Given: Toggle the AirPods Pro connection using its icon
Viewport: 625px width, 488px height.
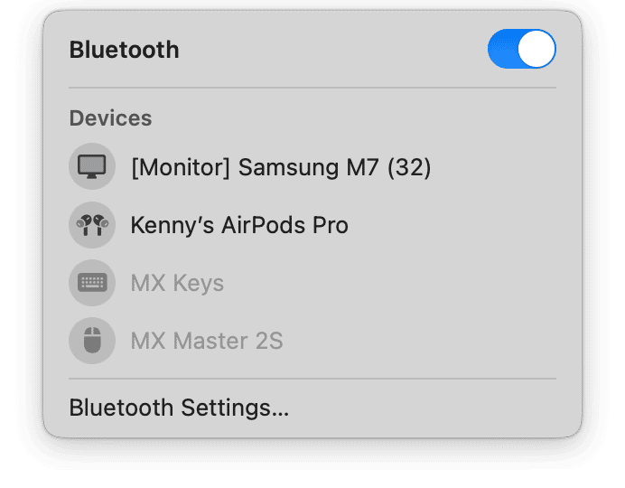Looking at the screenshot, I should tap(92, 225).
